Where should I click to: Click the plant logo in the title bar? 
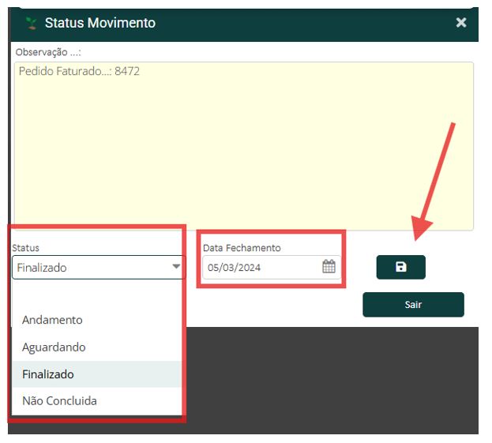point(32,23)
